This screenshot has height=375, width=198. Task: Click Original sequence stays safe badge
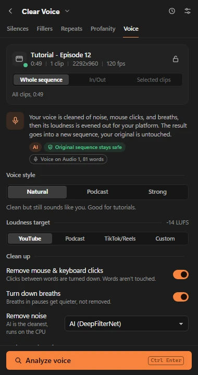tap(84, 147)
